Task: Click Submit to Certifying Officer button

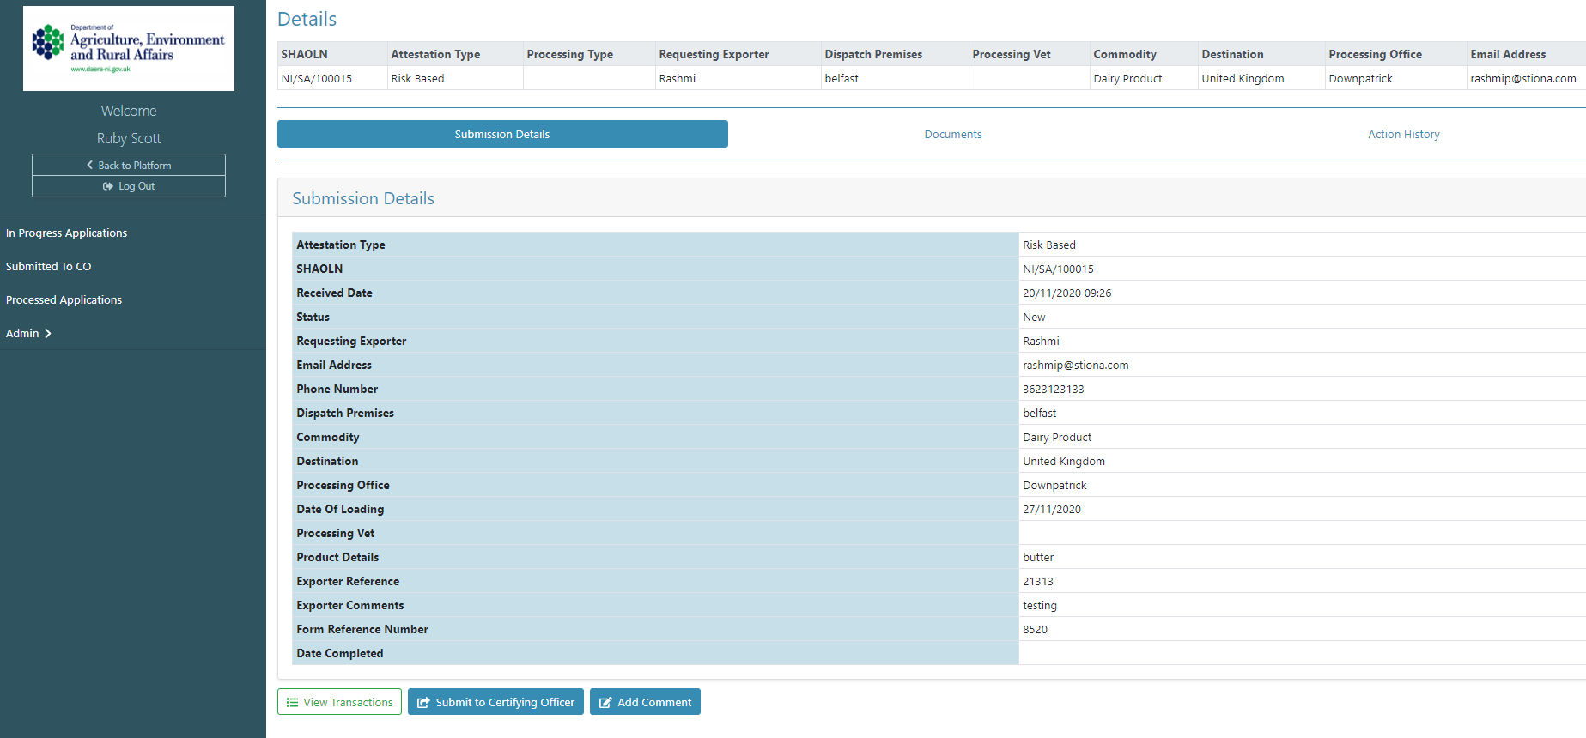Action: pyautogui.click(x=495, y=702)
